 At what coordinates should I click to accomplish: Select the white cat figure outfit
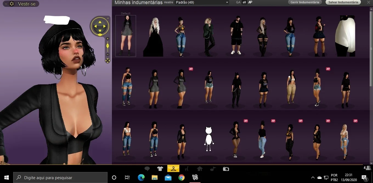click(208, 139)
